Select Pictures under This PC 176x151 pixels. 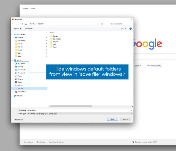tap(20, 79)
